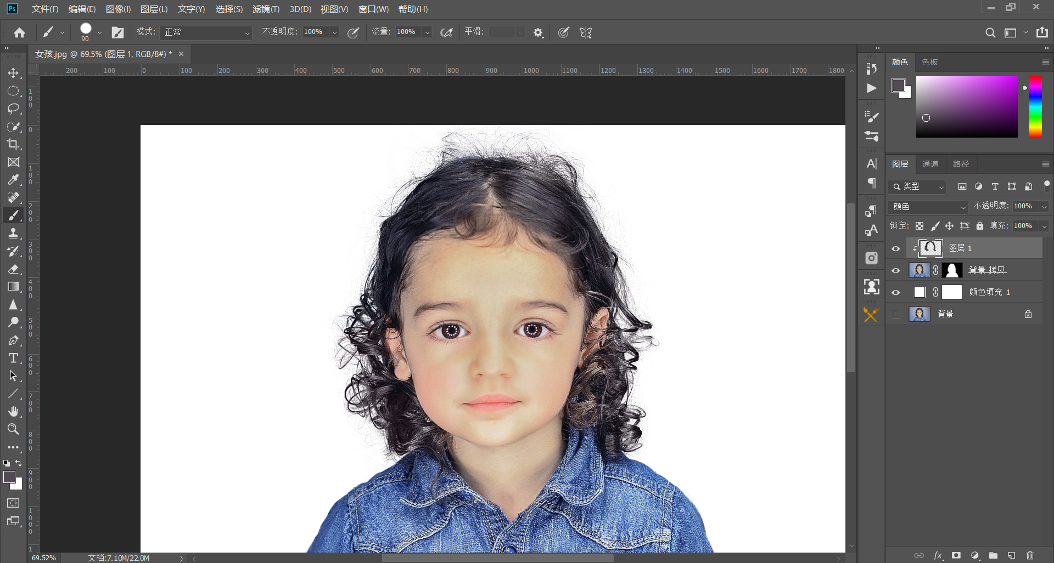Screen dimensions: 1054x563
Task: Select the Line tool
Action: pyautogui.click(x=13, y=394)
